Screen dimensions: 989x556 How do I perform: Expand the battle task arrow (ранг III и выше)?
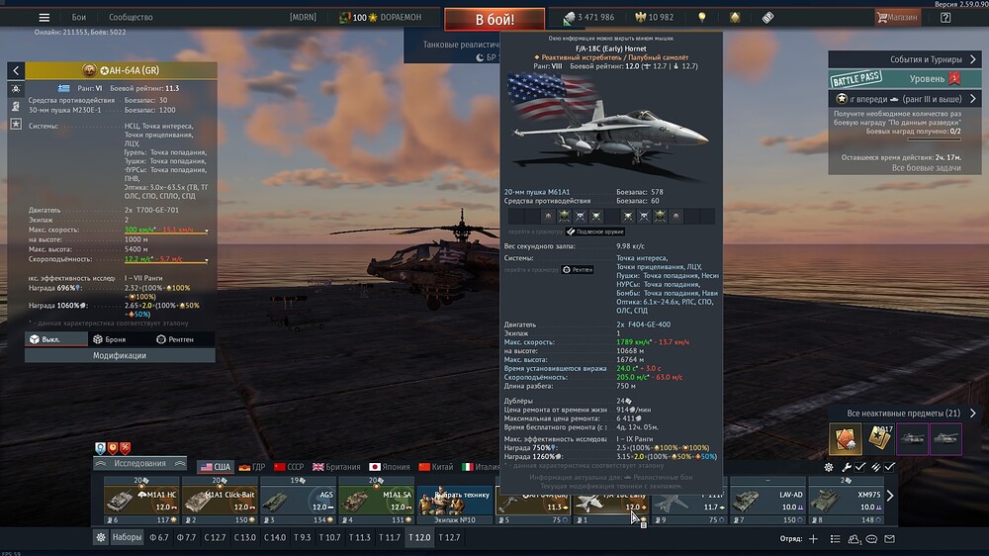973,99
